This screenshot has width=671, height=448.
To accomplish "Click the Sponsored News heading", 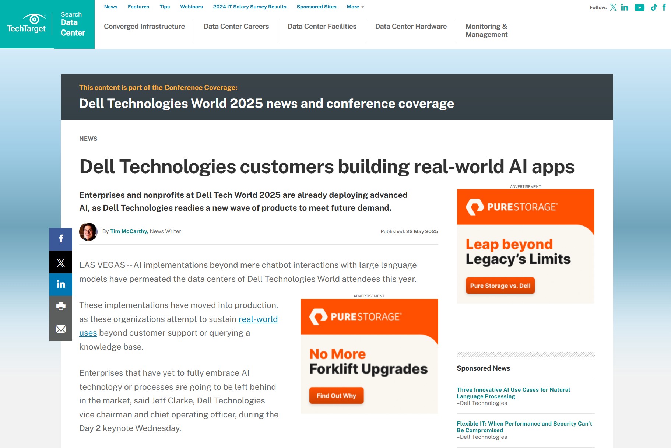I will (483, 368).
